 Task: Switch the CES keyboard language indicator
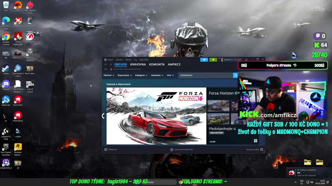(x=302, y=182)
